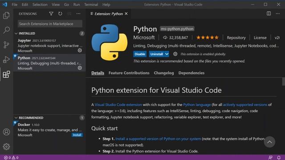
Task: Click the star rating of Python extension
Action: pyautogui.click(x=208, y=37)
